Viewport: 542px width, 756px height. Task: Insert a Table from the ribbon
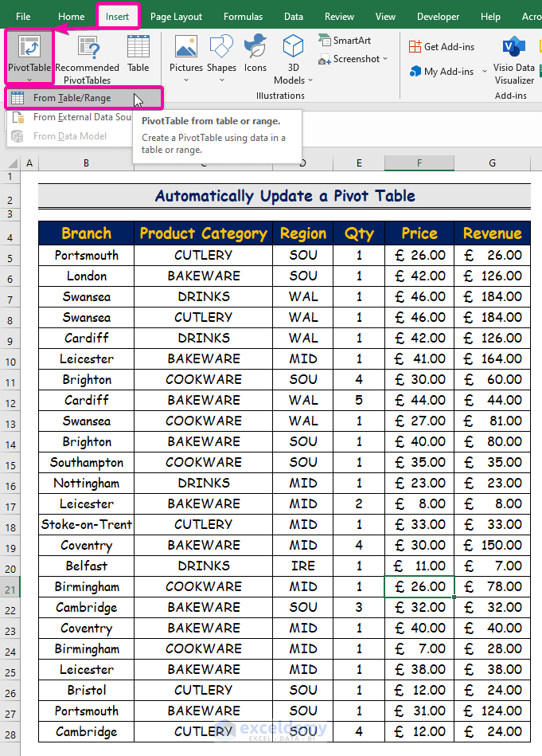pyautogui.click(x=138, y=54)
